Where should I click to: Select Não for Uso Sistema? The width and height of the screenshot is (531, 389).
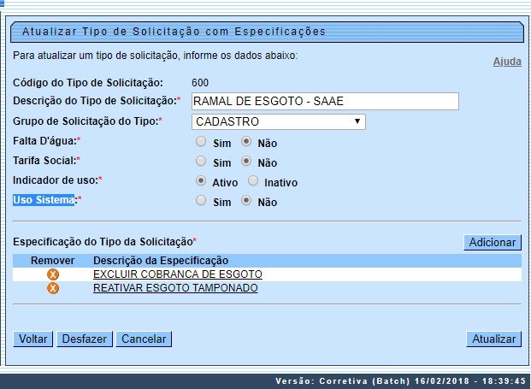[x=245, y=201]
